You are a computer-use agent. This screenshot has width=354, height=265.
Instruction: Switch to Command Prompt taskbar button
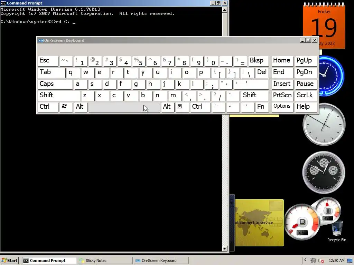coord(49,261)
